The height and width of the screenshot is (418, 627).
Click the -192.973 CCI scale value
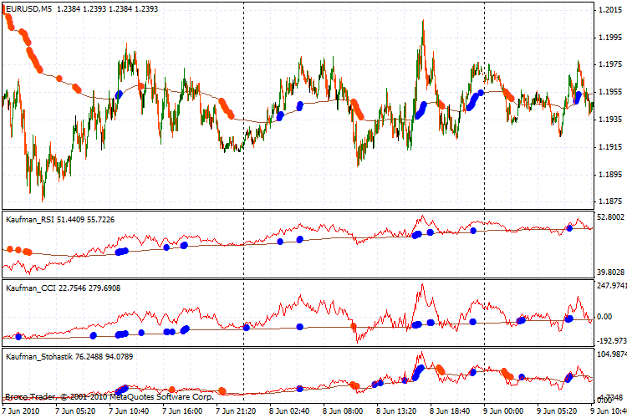(x=609, y=341)
